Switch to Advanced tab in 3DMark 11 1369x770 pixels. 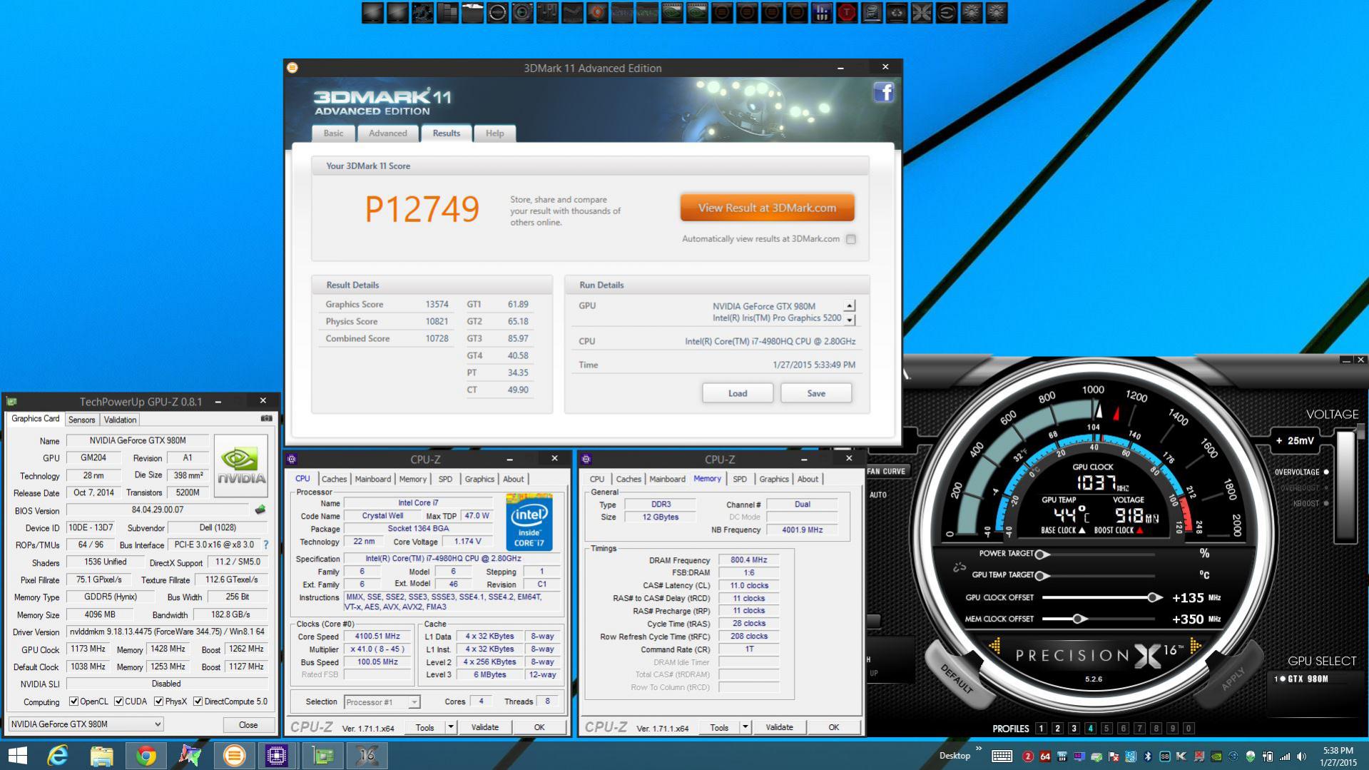point(387,133)
